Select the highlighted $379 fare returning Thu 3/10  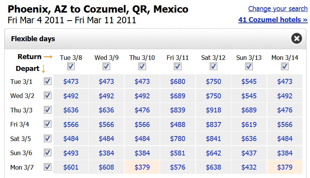(142, 167)
